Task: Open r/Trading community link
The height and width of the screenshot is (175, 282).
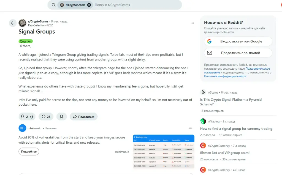Action: click(213, 121)
